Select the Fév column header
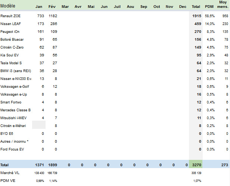The width and height of the screenshot is (230, 186). [52, 7]
